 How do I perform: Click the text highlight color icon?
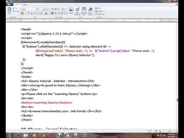42,13
